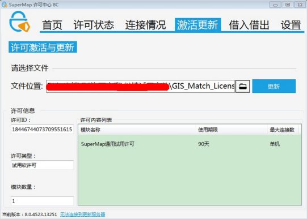Click the blue 更新 button
The height and width of the screenshot is (219, 307).
(x=274, y=86)
